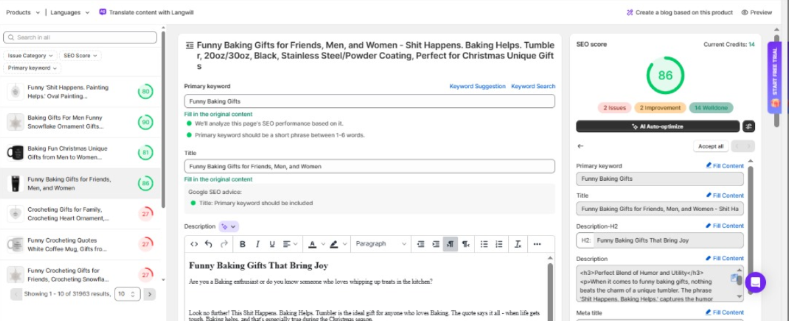Open the Products menu
Screen dimensions: 789x321
pyautogui.click(x=22, y=12)
